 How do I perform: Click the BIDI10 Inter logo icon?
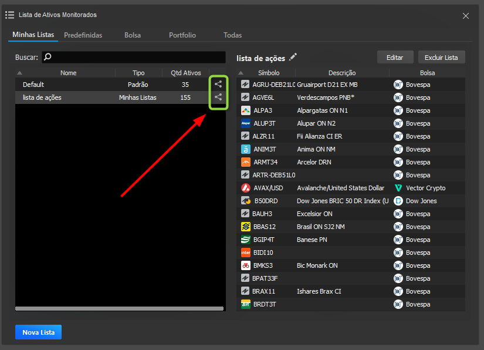click(x=245, y=253)
